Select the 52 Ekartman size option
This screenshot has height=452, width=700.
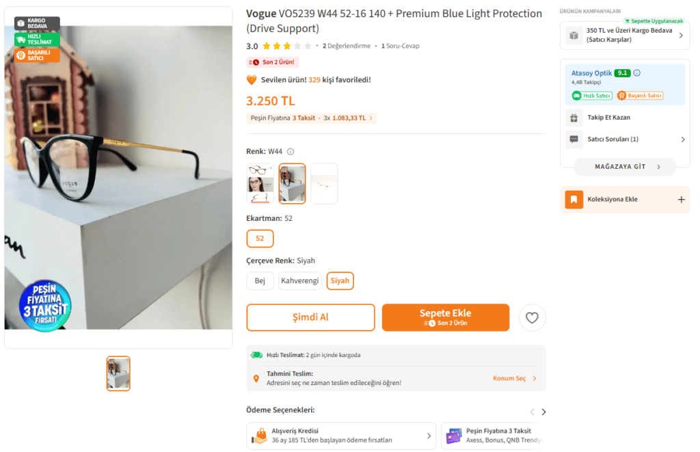tap(260, 239)
